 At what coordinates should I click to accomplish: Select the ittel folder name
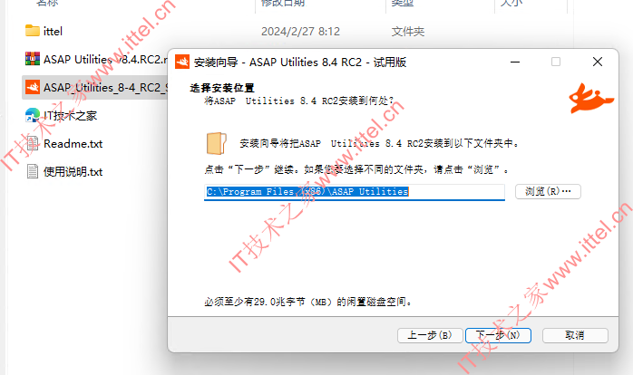click(x=53, y=32)
